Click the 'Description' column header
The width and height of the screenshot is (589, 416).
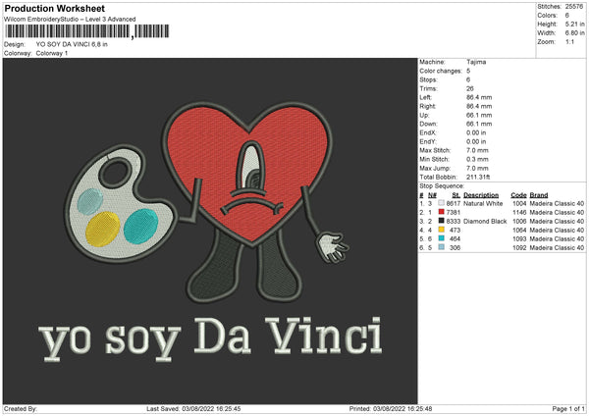pos(481,195)
